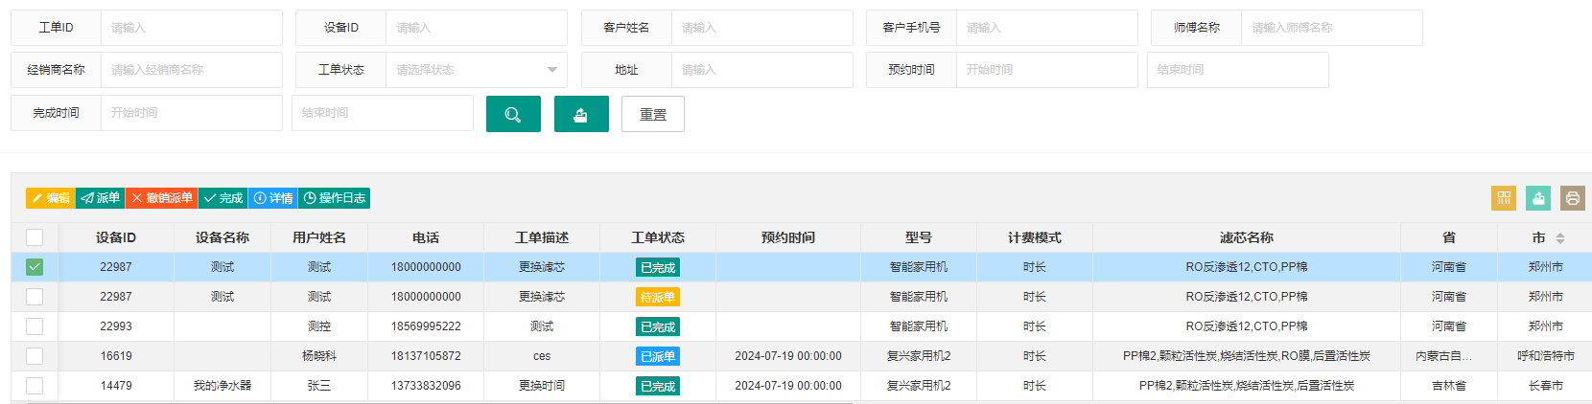Click the green 派单 dispatch button
Viewport: 1592px width, 404px height.
pos(101,198)
